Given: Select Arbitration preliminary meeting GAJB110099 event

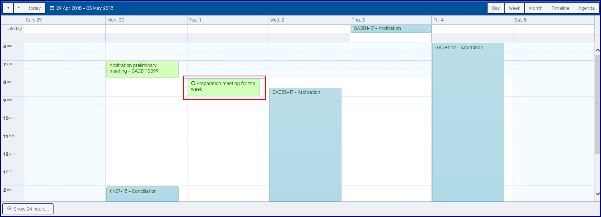Looking at the screenshot, I should (x=142, y=69).
